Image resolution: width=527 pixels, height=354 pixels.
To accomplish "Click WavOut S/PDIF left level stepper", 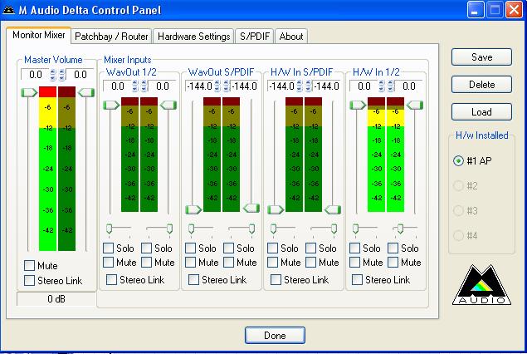I will (217, 86).
